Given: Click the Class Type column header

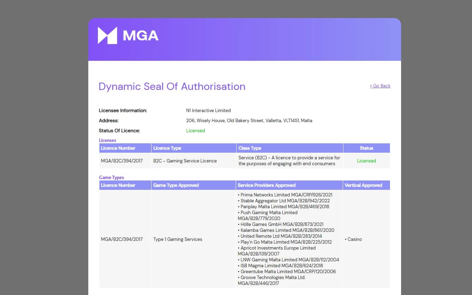Looking at the screenshot, I should pyautogui.click(x=250, y=148).
